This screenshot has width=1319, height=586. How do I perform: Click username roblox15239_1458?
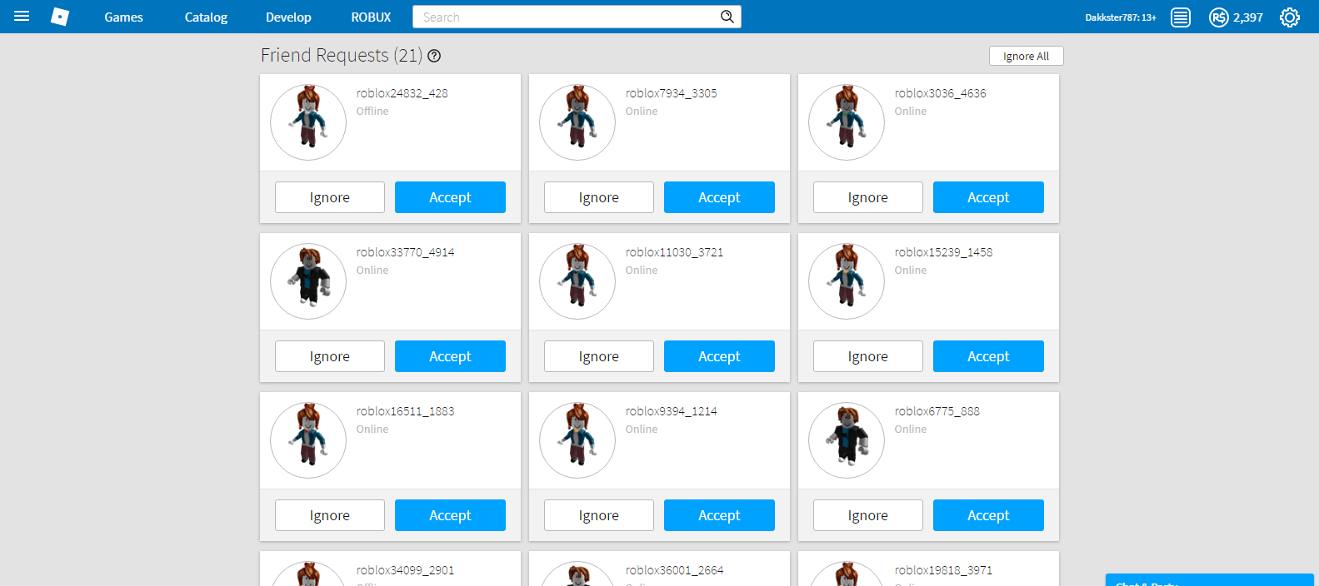point(944,252)
